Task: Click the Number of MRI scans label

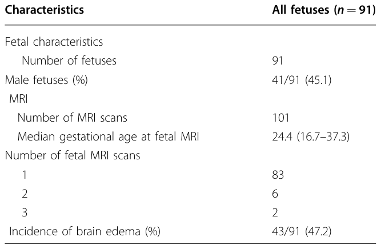Action: (x=72, y=118)
